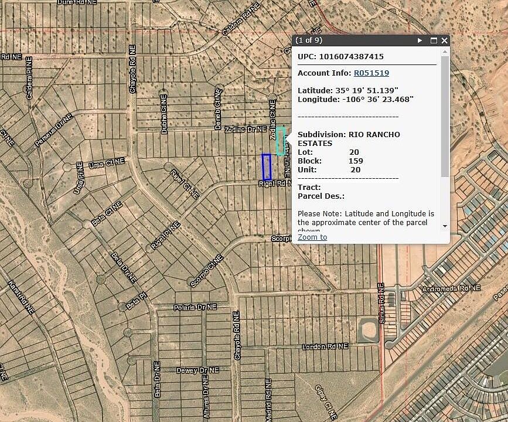Maximize the parcel info popup
Screen dimensions: 508x422
tap(434, 40)
